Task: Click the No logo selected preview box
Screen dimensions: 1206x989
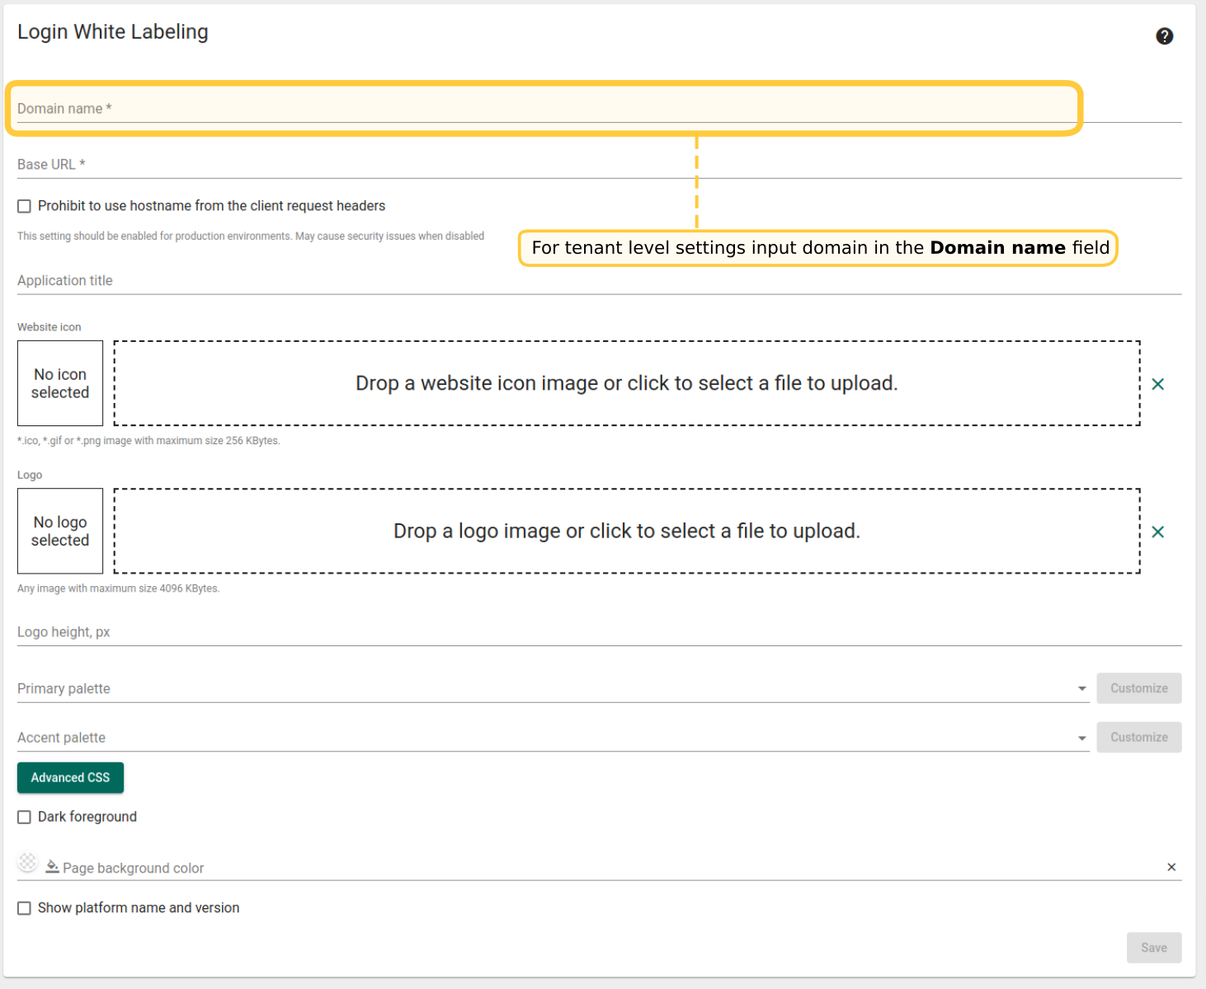Action: [x=60, y=531]
